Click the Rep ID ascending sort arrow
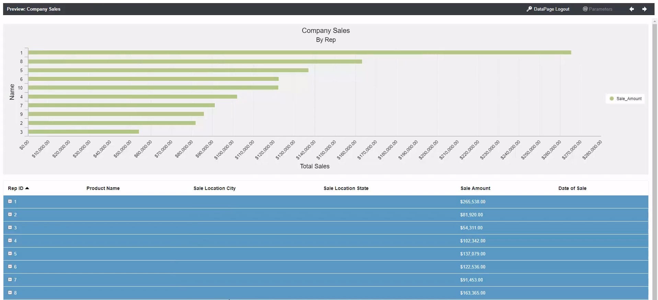This screenshot has height=300, width=658. pyautogui.click(x=27, y=188)
